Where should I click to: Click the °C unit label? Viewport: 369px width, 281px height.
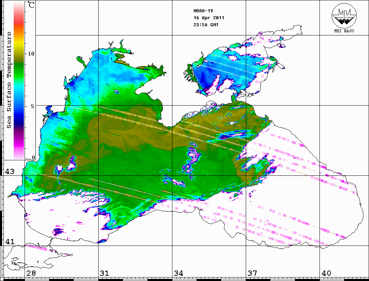[31, 5]
